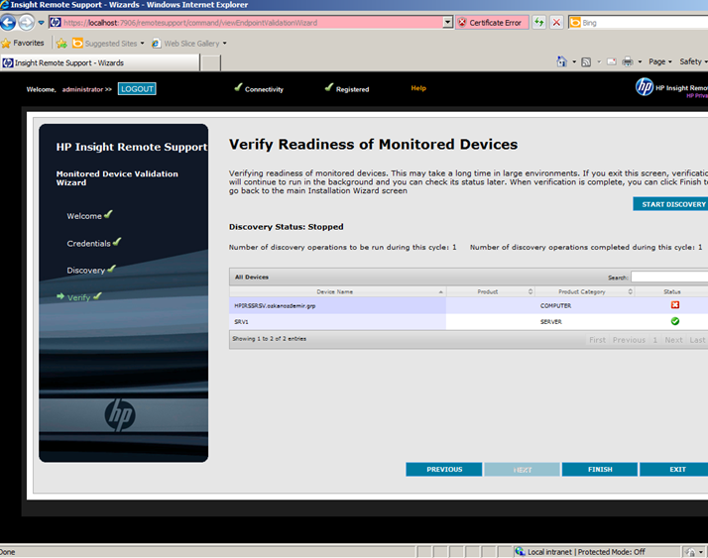708x558 pixels.
Task: Click the RSS Feeds icon
Action: coord(586,61)
